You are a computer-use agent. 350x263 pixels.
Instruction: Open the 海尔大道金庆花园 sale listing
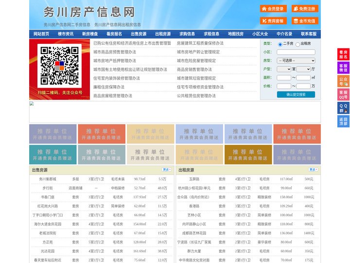(48, 224)
